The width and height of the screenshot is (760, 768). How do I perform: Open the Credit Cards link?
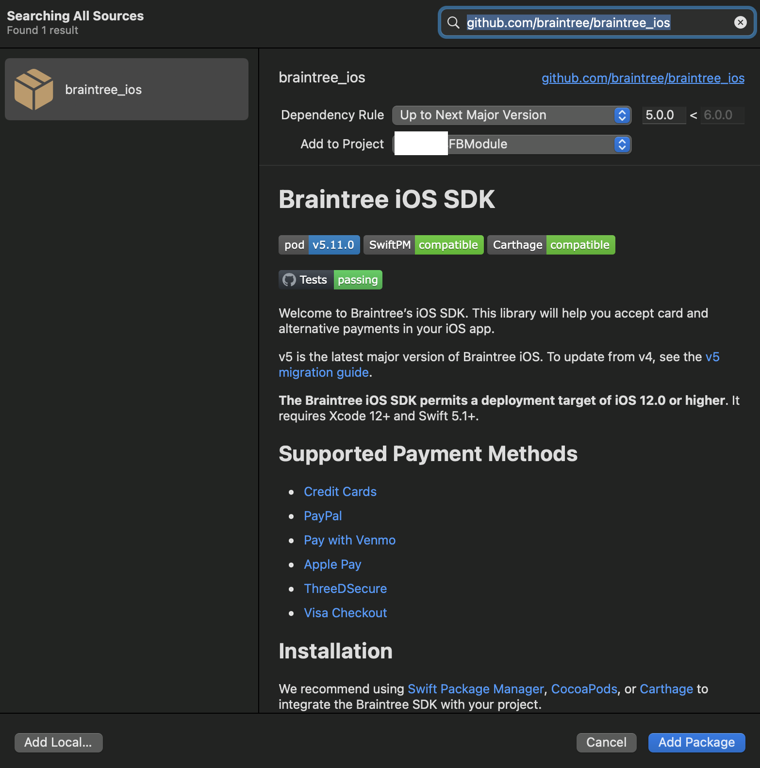(x=340, y=492)
